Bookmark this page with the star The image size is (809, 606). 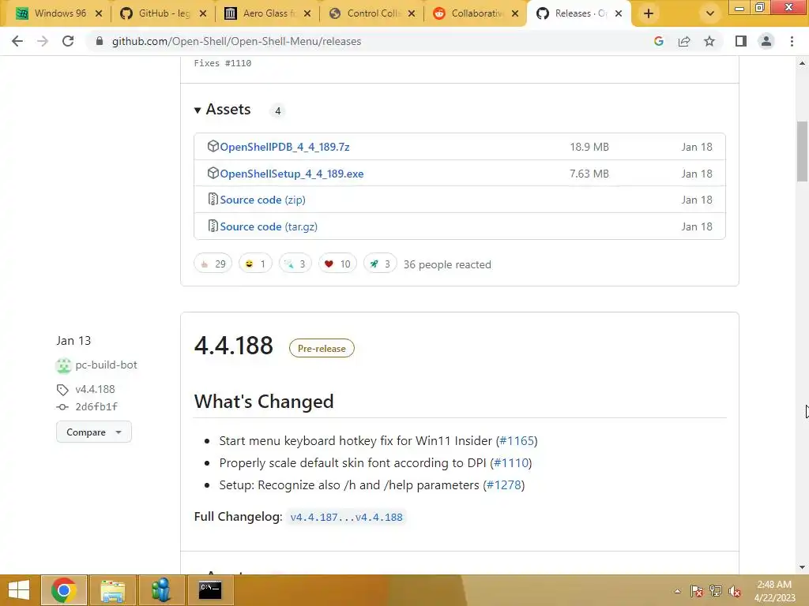coord(709,41)
